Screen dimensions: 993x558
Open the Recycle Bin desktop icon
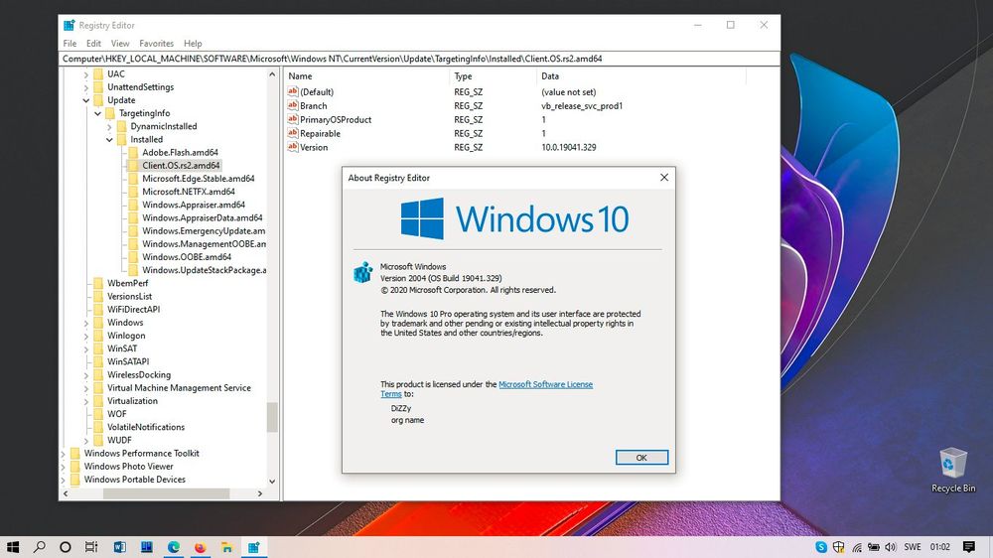tap(952, 470)
